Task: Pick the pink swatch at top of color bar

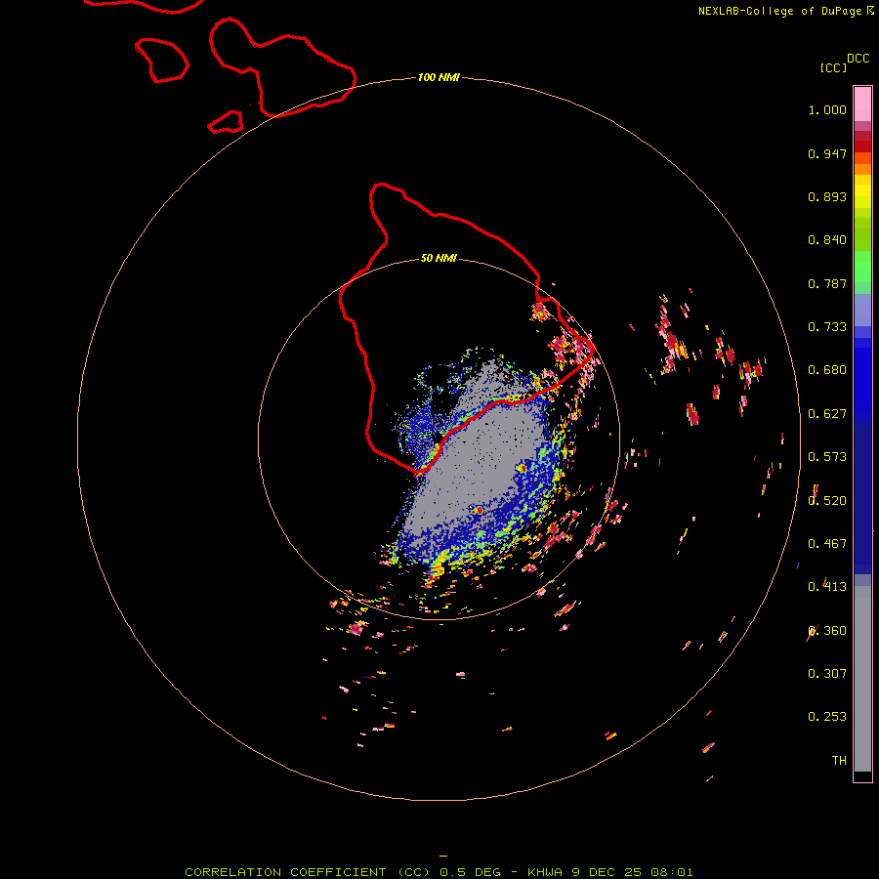Action: [x=862, y=104]
